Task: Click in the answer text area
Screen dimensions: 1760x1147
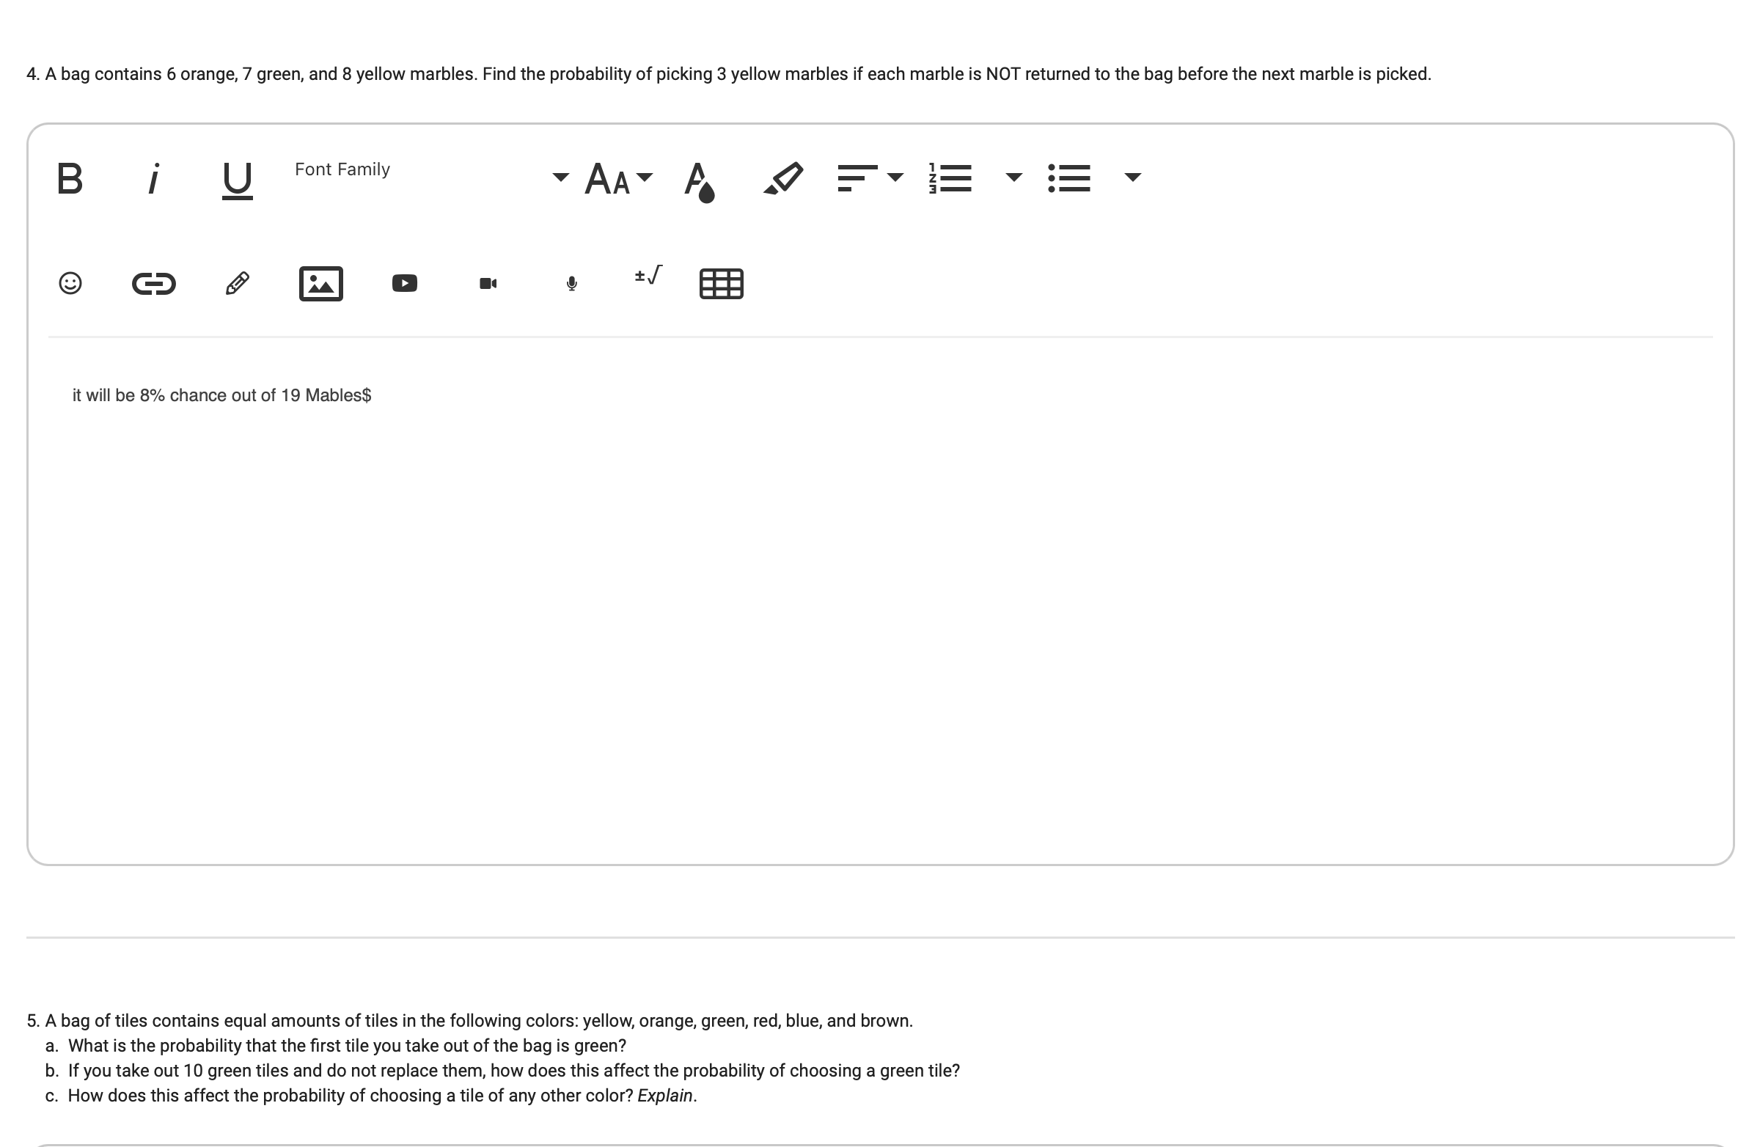Action: click(880, 592)
